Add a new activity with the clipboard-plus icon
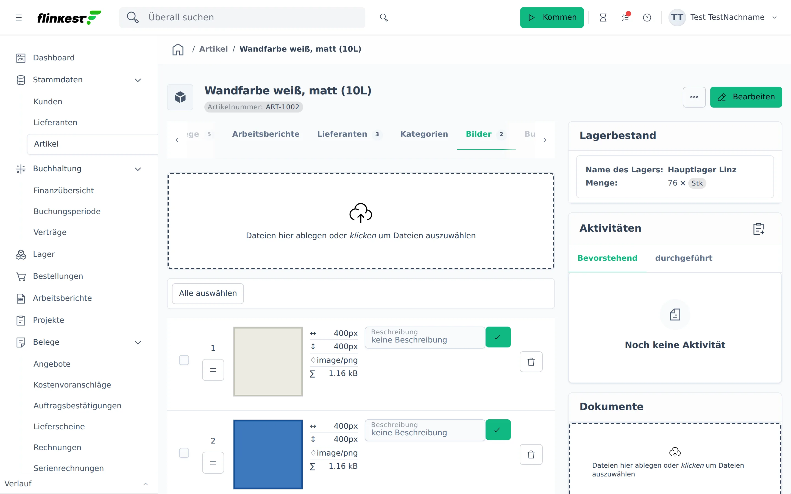Screen dimensions: 791x494 coord(759,229)
